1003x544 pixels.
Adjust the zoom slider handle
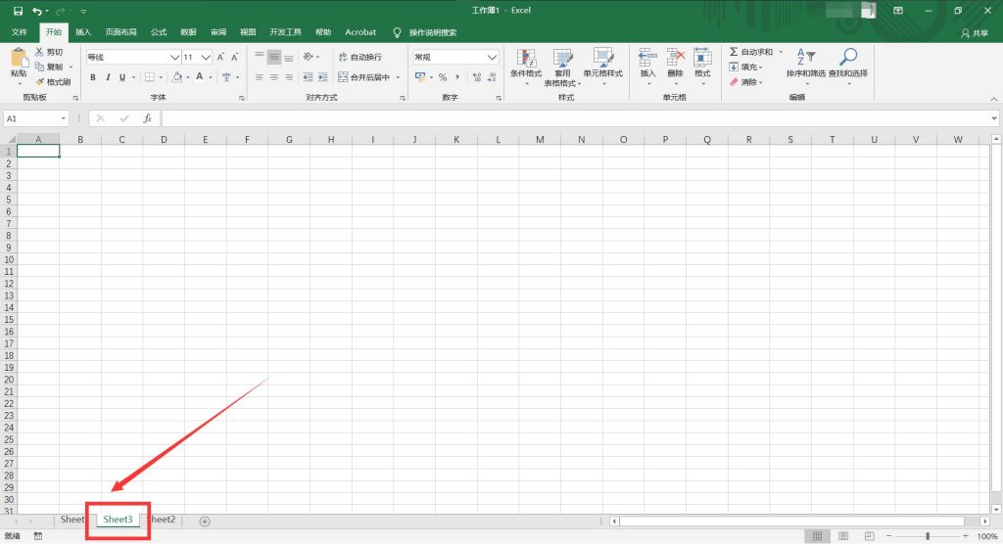pyautogui.click(x=928, y=536)
